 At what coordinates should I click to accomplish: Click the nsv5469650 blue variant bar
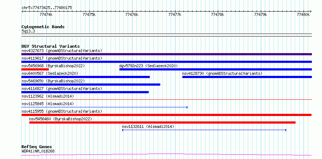click(x=91, y=85)
